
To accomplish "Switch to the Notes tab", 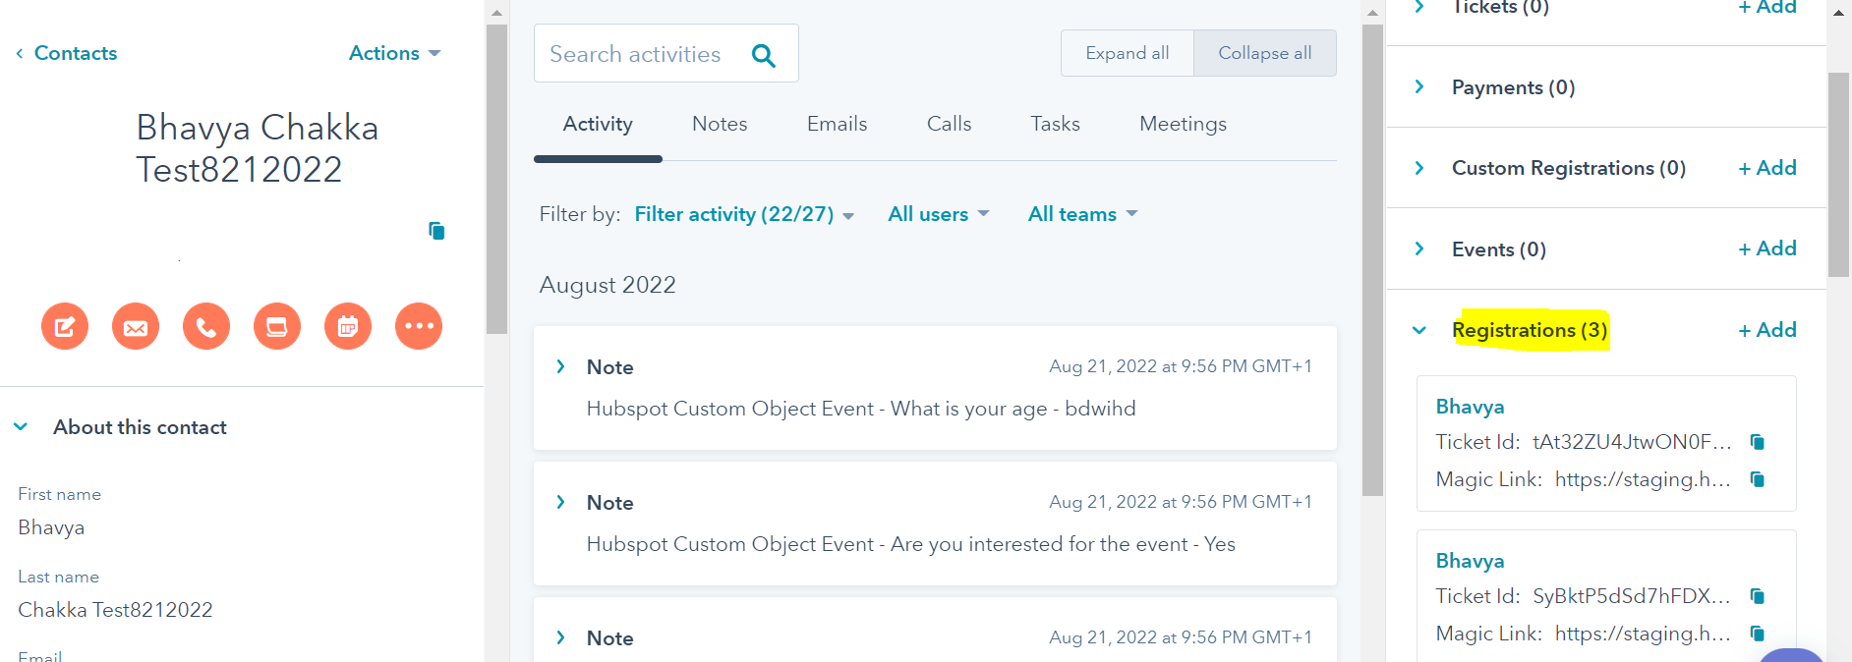I will (x=720, y=124).
